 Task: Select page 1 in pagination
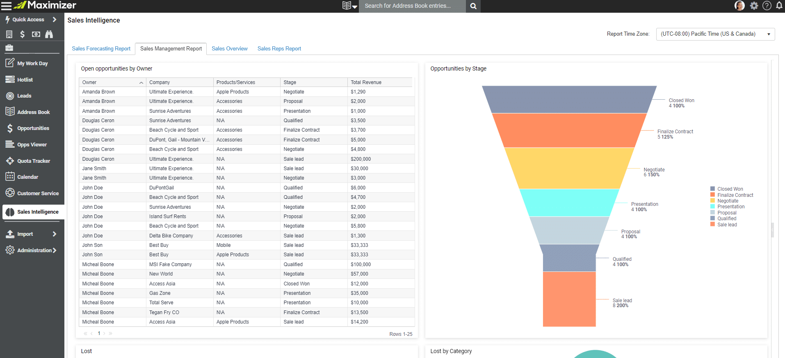coord(99,333)
